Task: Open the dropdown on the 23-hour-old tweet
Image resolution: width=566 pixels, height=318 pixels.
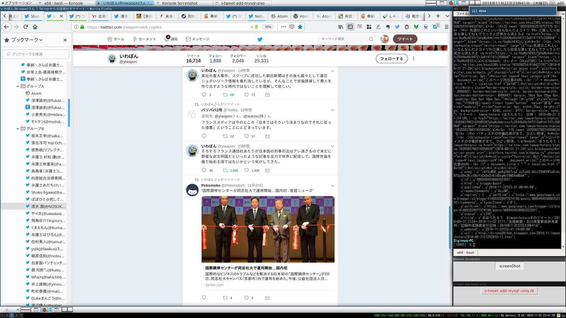Action: 333,146
